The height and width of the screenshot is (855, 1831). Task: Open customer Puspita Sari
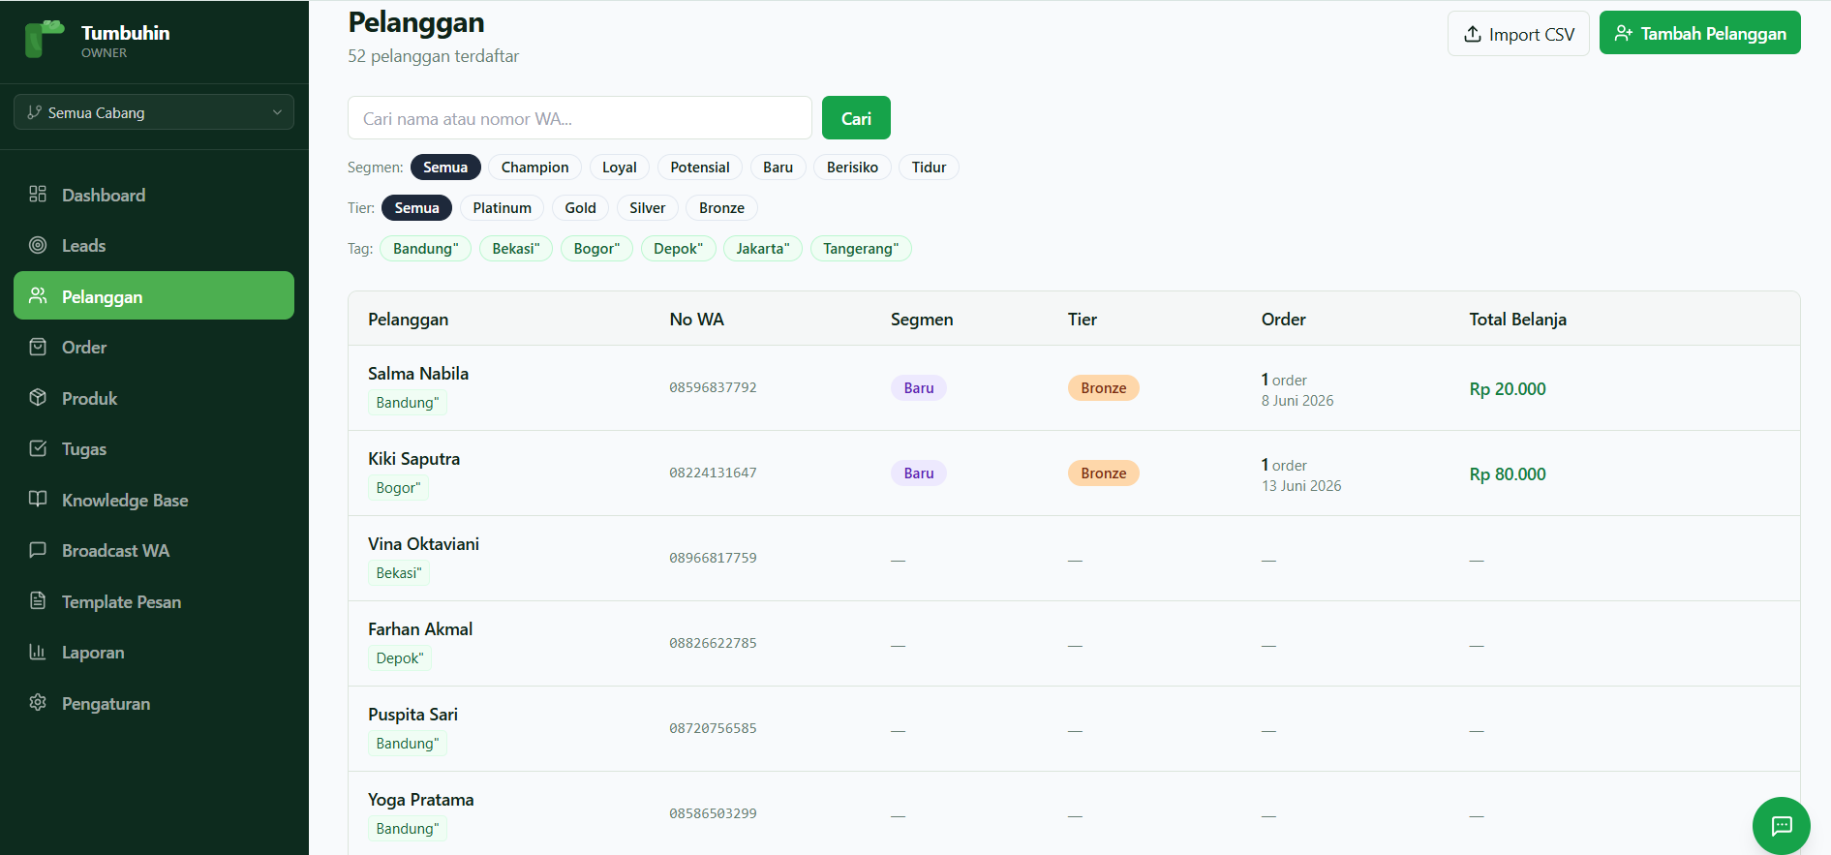(412, 715)
